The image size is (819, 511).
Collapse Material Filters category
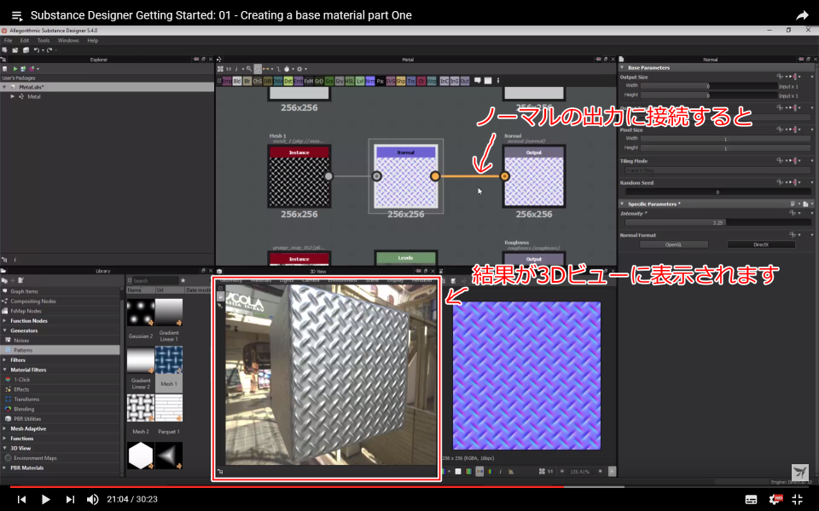tap(5, 370)
